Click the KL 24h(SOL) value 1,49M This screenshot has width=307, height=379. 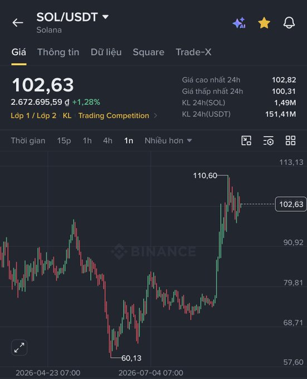coord(285,103)
